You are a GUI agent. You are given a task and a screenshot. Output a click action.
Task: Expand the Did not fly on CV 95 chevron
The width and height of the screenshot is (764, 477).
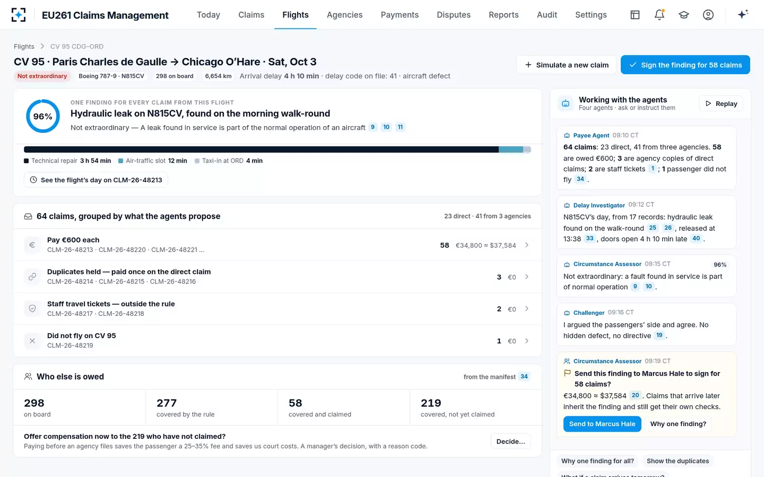527,341
